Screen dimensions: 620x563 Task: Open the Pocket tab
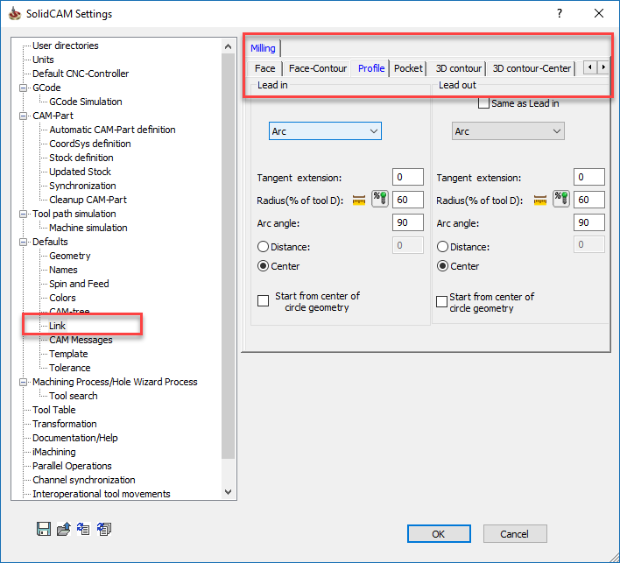[x=408, y=68]
